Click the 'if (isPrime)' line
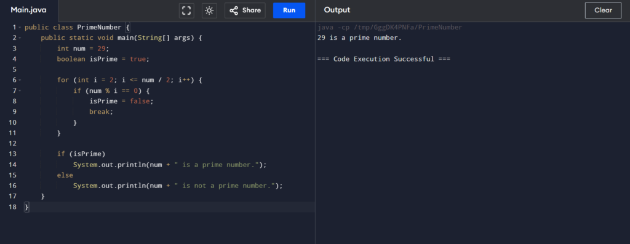The height and width of the screenshot is (244, 630). click(81, 154)
